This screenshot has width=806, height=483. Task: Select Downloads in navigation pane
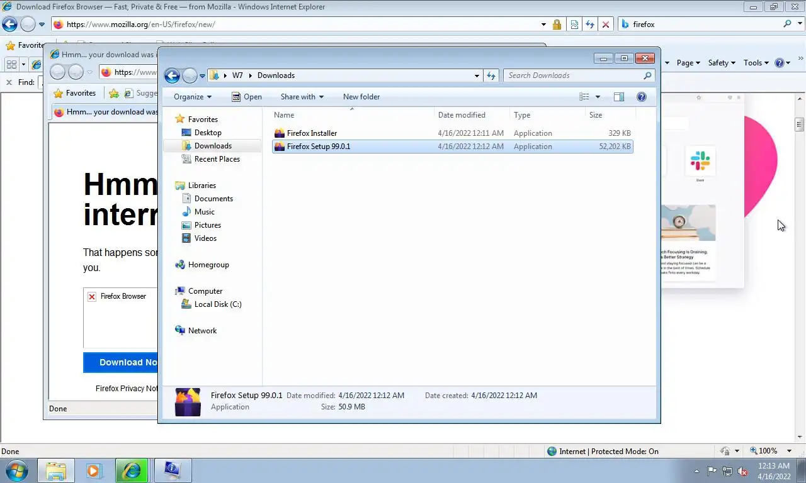[x=212, y=146]
